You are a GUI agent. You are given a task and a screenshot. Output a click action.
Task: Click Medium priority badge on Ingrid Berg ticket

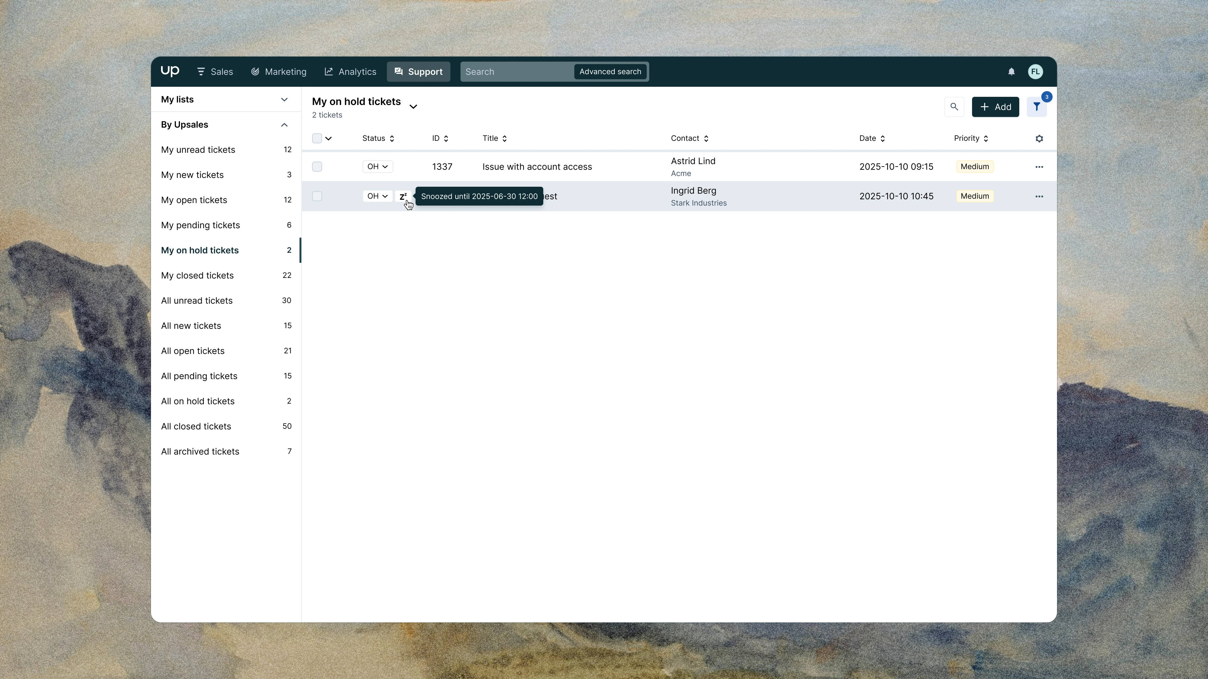975,196
